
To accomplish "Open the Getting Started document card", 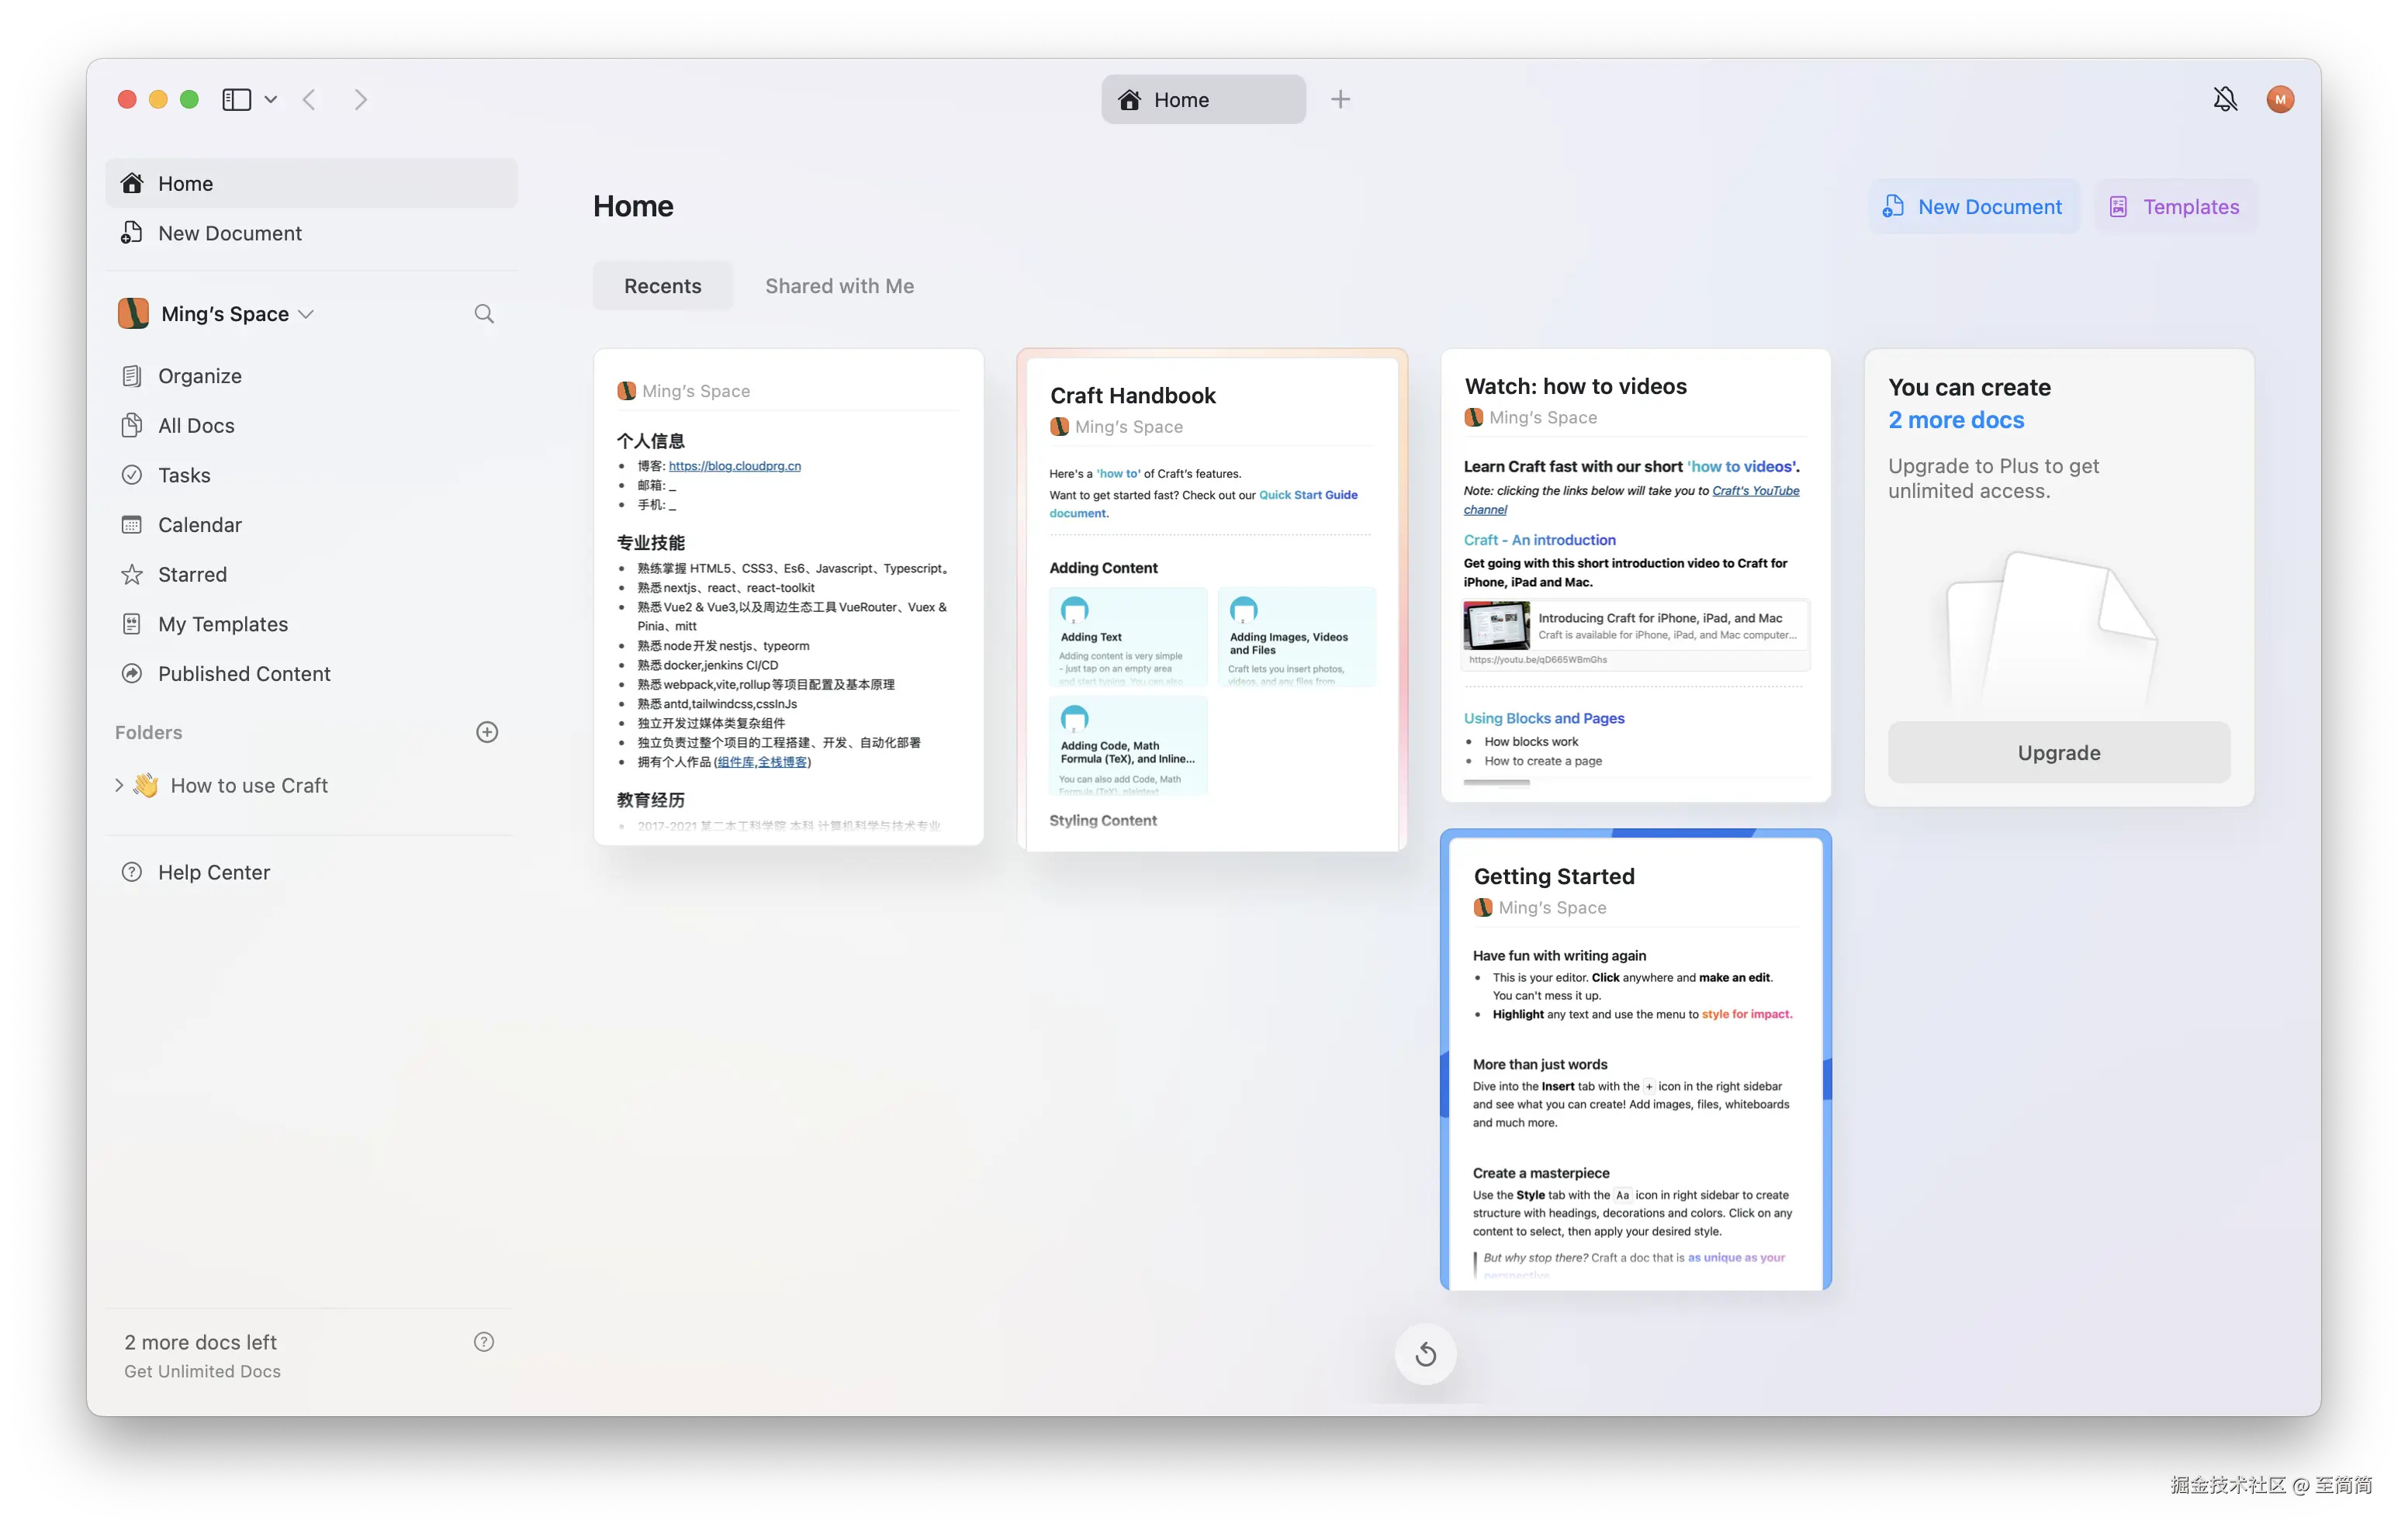I will (x=1635, y=1060).
